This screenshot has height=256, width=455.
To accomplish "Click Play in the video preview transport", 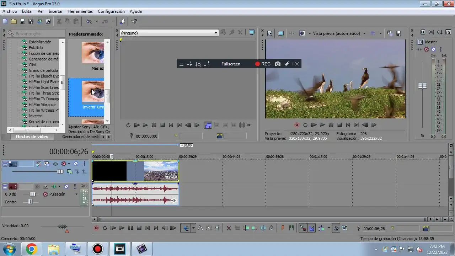I will pyautogui.click(x=322, y=125).
